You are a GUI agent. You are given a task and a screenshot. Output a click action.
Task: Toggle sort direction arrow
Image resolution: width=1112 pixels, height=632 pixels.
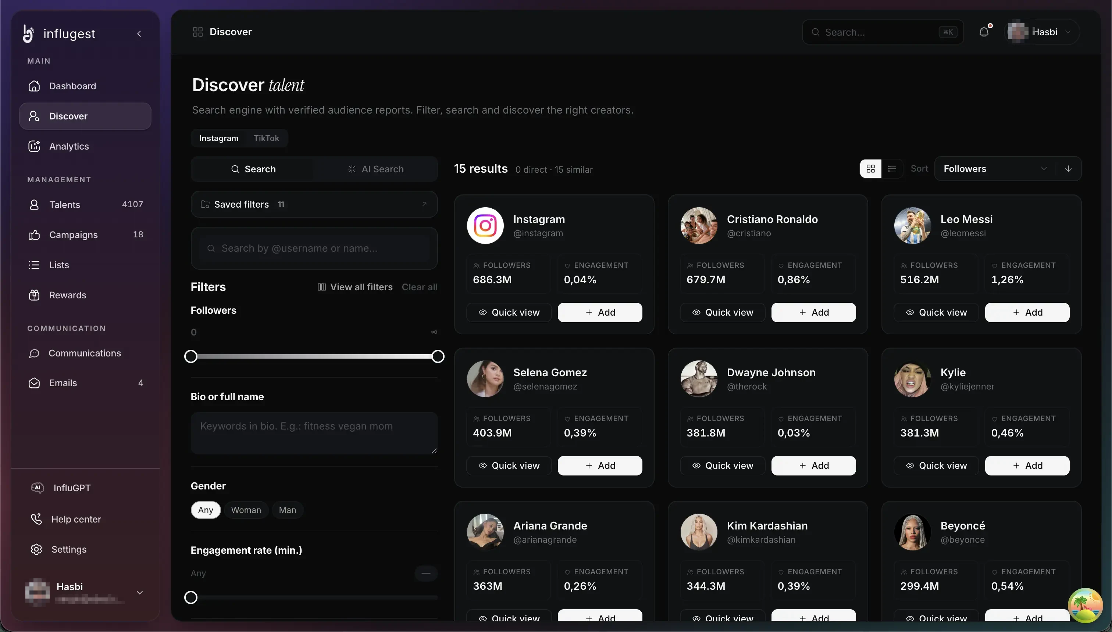click(x=1069, y=169)
